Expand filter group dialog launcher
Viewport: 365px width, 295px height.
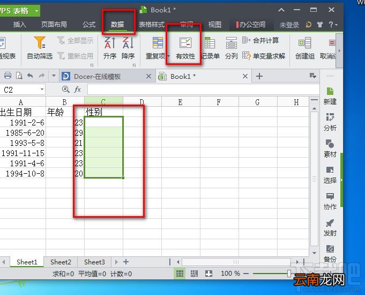coord(92,65)
